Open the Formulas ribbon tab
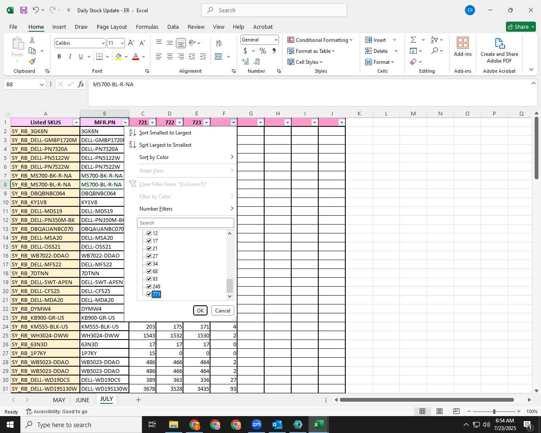541x433 pixels. point(147,27)
